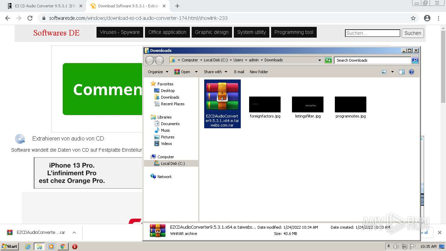446x251 pixels.
Task: Open Music library
Action: pyautogui.click(x=166, y=130)
